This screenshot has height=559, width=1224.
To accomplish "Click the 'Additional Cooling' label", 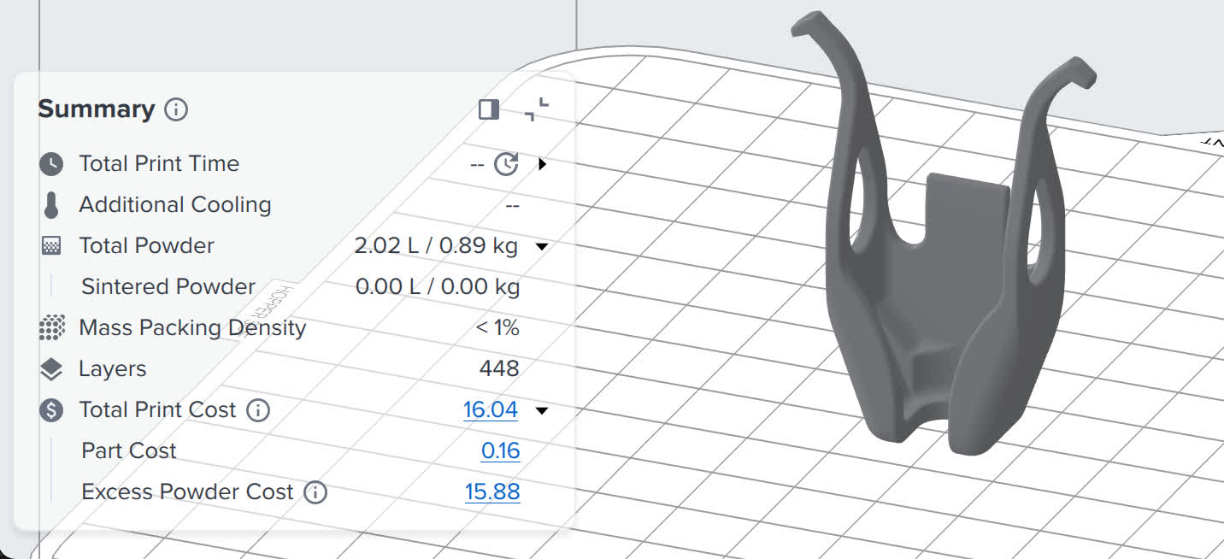I will click(x=175, y=205).
